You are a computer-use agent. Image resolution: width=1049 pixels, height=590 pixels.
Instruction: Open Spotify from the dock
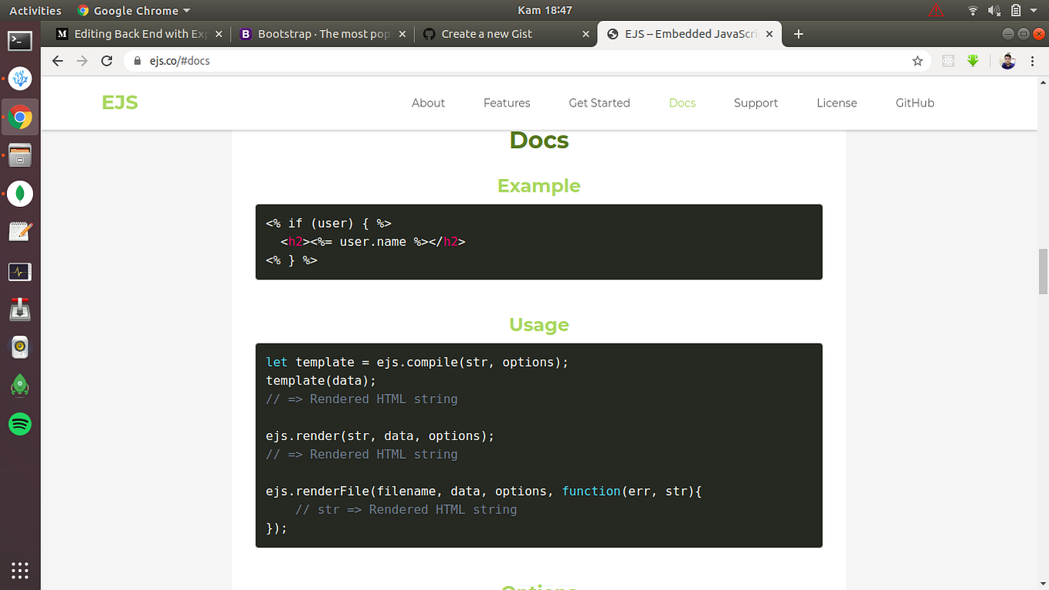[19, 424]
